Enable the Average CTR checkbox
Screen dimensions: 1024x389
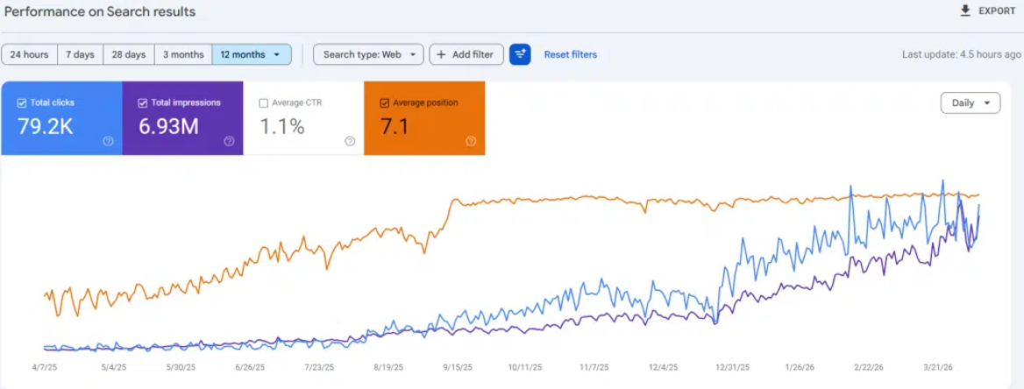point(263,103)
